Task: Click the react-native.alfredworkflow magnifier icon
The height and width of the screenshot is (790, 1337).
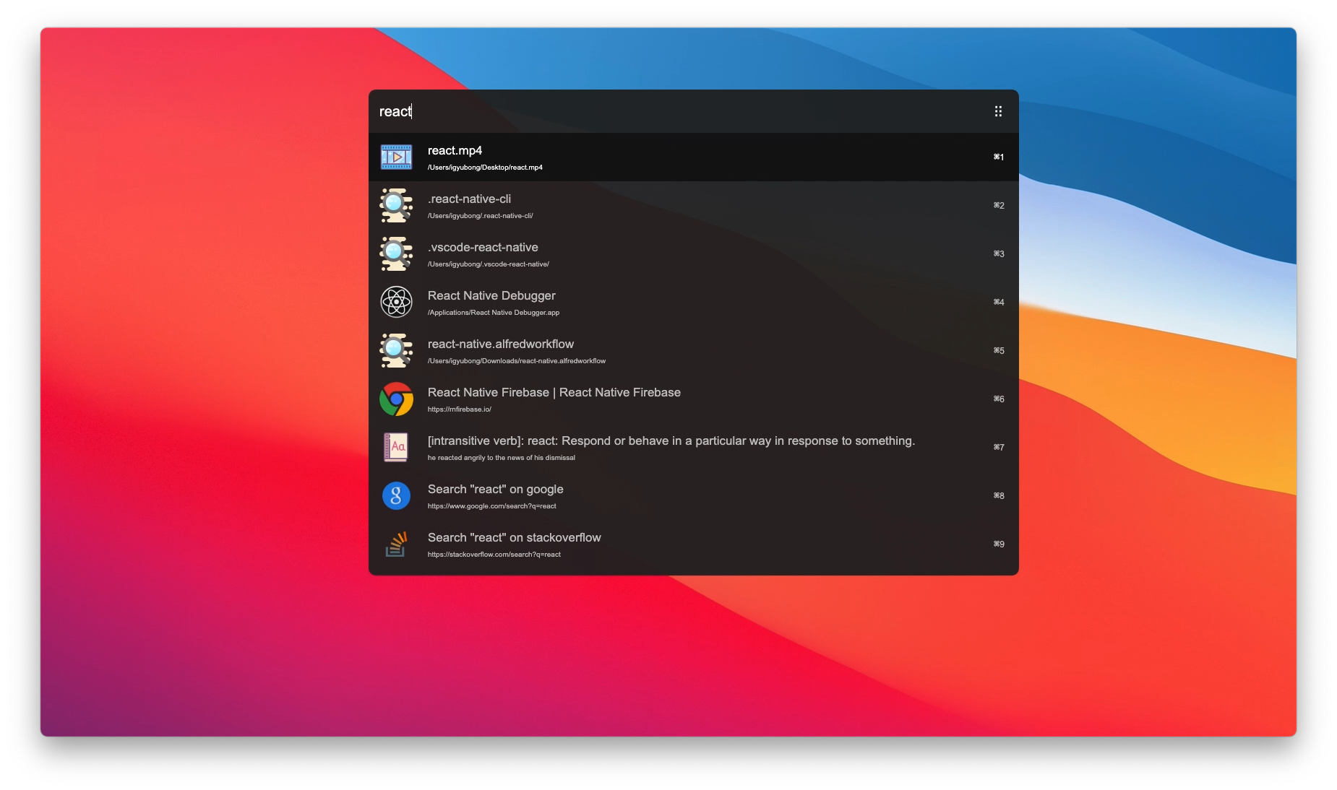Action: coord(396,350)
